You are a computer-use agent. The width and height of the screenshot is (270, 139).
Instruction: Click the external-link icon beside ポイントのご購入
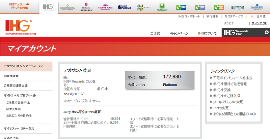pyautogui.click(x=239, y=96)
